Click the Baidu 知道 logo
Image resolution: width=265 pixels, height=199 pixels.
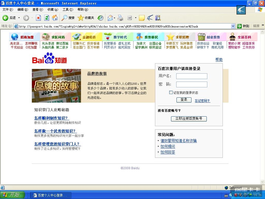(49, 58)
